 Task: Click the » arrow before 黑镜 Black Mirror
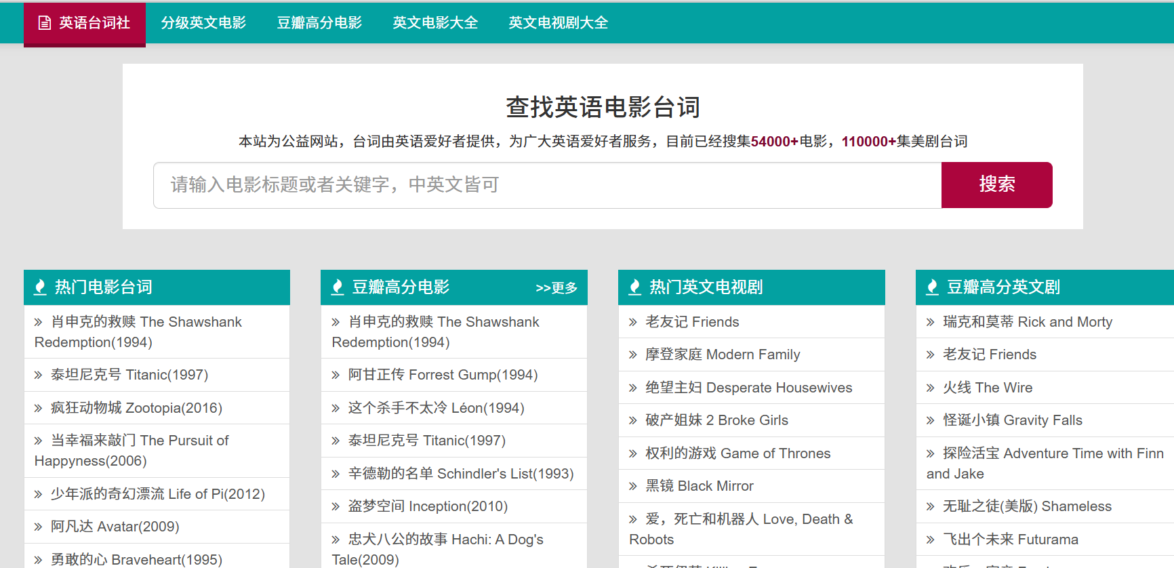coord(633,487)
